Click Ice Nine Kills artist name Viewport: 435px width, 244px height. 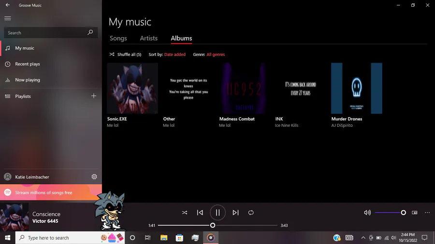(x=287, y=125)
